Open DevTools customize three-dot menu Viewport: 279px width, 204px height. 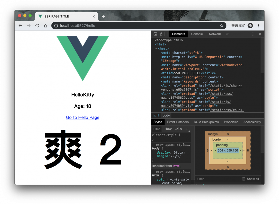pos(253,34)
